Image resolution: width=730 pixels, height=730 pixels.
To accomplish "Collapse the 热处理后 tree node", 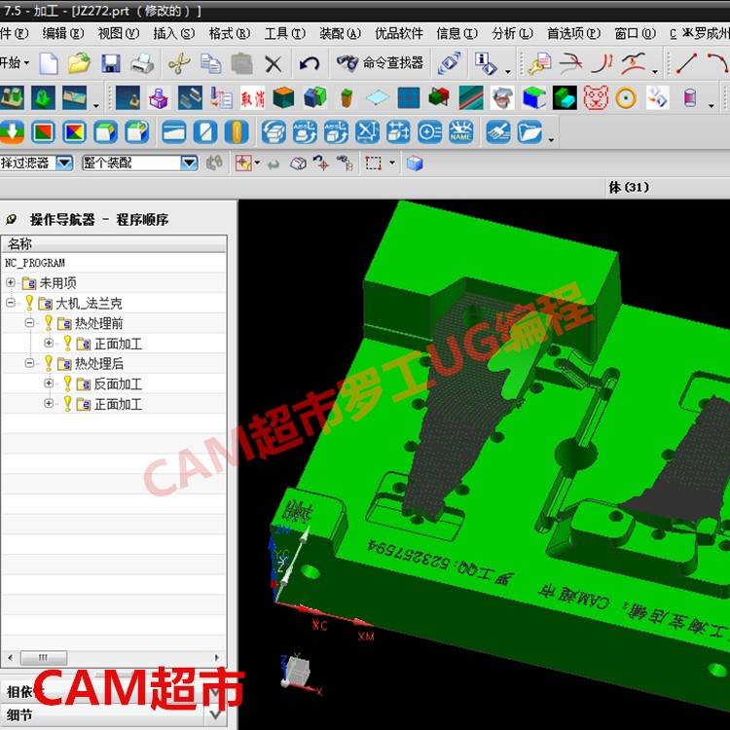I will point(30,363).
